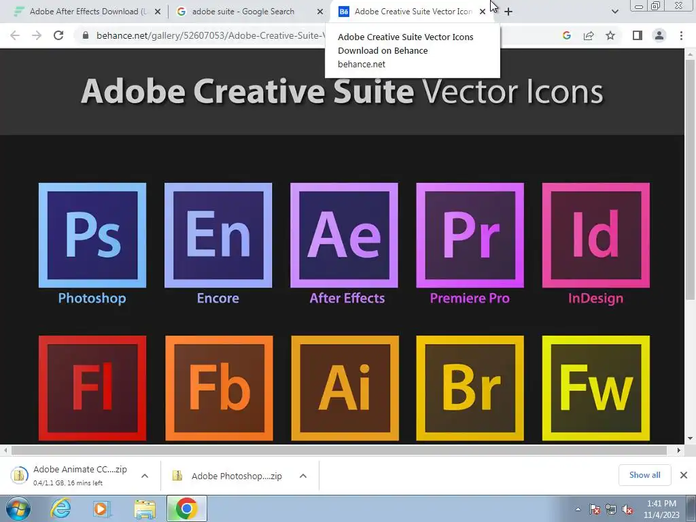The width and height of the screenshot is (696, 522).
Task: Click the After Effects label text
Action: [x=347, y=298]
